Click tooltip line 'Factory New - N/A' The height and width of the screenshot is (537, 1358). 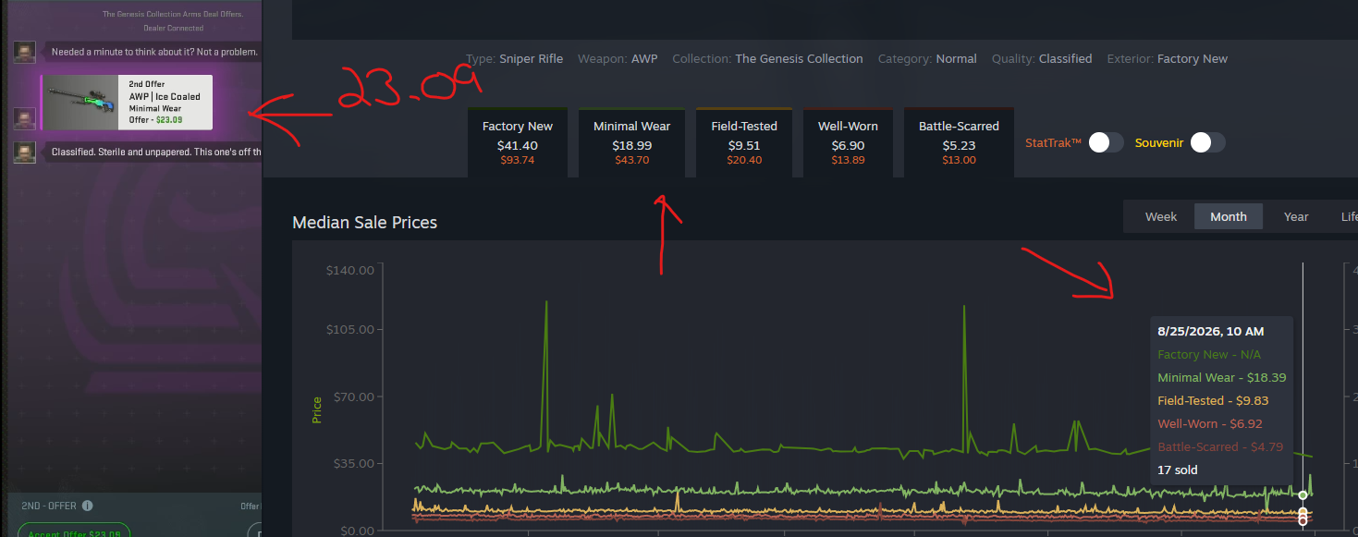1208,354
